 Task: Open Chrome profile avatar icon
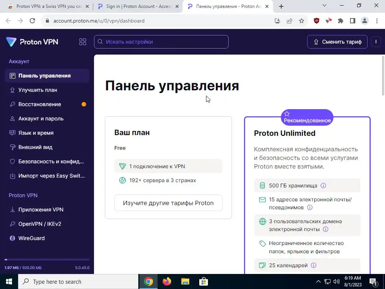coord(365,21)
